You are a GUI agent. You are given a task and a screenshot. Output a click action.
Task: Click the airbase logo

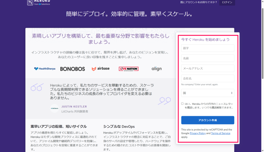[x=101, y=68]
